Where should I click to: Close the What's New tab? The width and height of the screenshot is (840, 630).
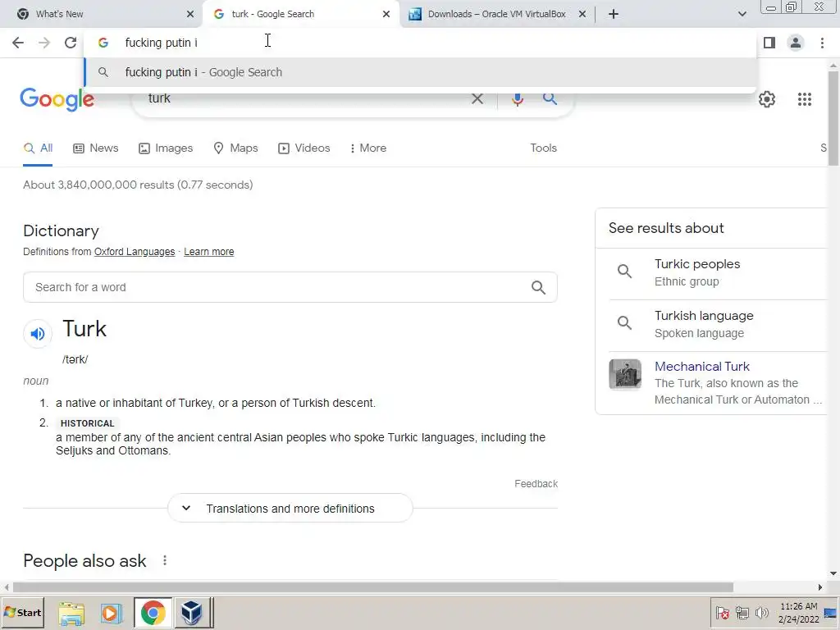(190, 14)
